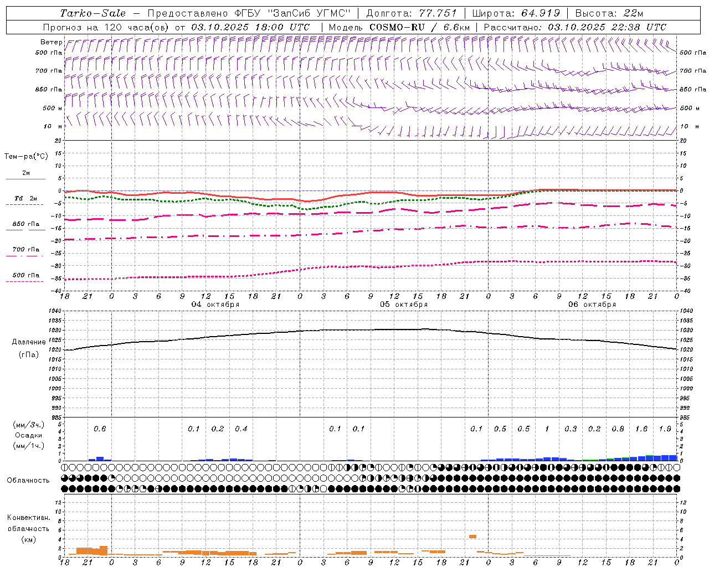Select the longitude value Долгота: 77.751
Image resolution: width=709 pixels, height=567 pixels.
(x=412, y=13)
